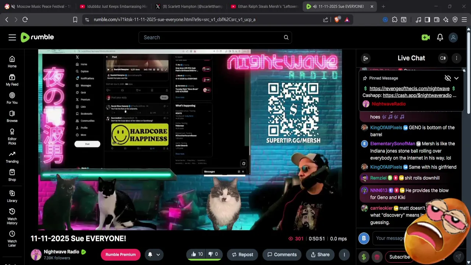Collapse the pinned message chevron

tap(456, 78)
